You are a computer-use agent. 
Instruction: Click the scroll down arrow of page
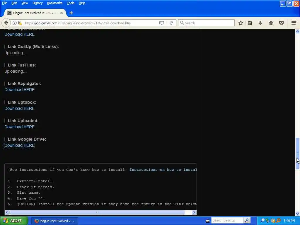297,214
